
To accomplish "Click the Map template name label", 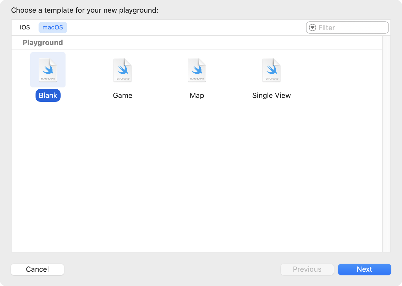I will click(x=197, y=95).
